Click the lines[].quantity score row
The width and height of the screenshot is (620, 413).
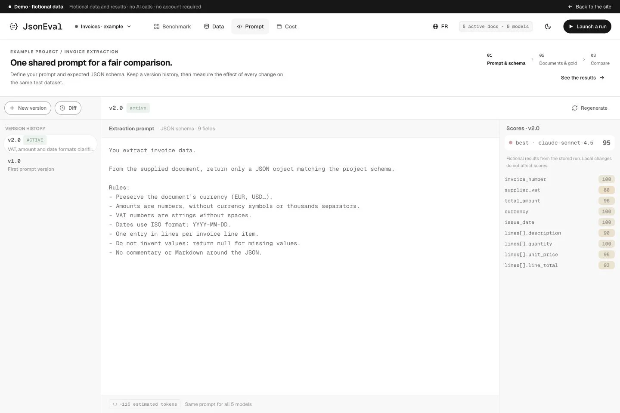click(x=559, y=244)
